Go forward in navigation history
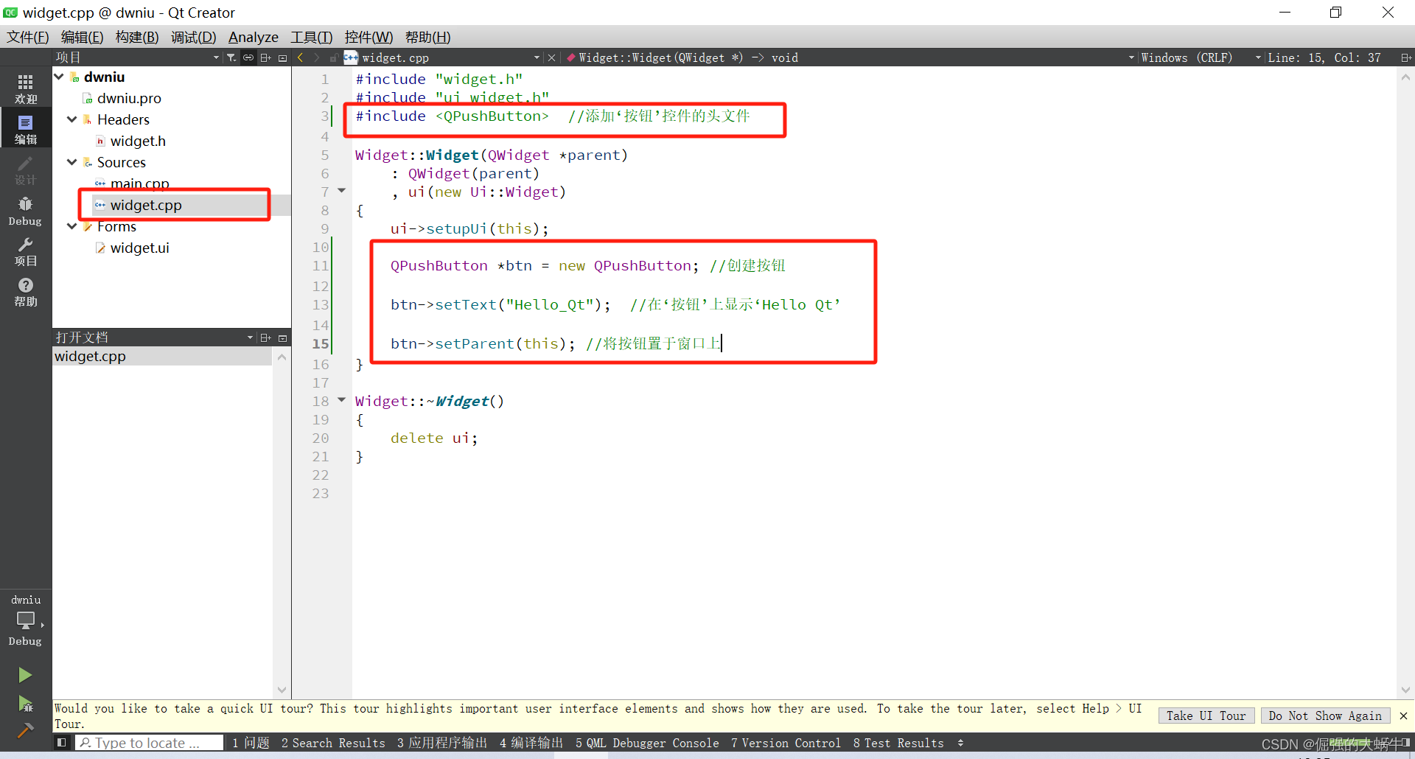Screen dimensions: 1415x759 click(317, 57)
